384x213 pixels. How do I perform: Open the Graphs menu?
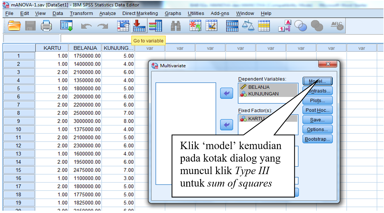tap(173, 13)
